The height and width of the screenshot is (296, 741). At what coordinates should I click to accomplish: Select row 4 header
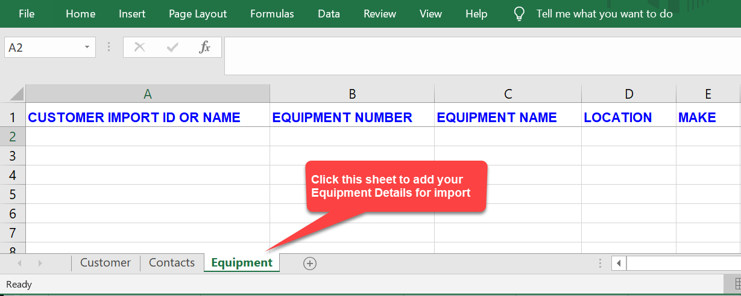pos(13,175)
